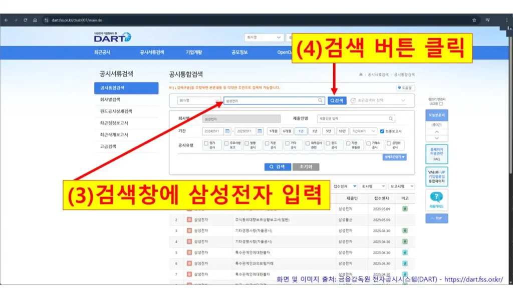Open the 기간더보기 dropdown
The width and height of the screenshot is (513, 288).
[363, 131]
